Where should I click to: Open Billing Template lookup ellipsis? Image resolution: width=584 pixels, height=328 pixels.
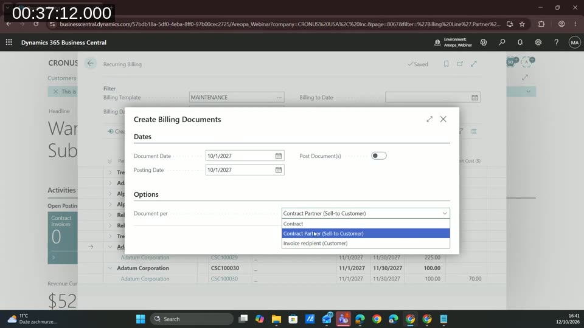pyautogui.click(x=279, y=97)
